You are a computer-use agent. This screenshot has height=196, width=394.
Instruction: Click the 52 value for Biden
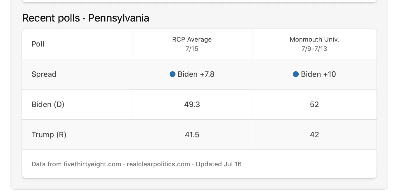coord(314,104)
